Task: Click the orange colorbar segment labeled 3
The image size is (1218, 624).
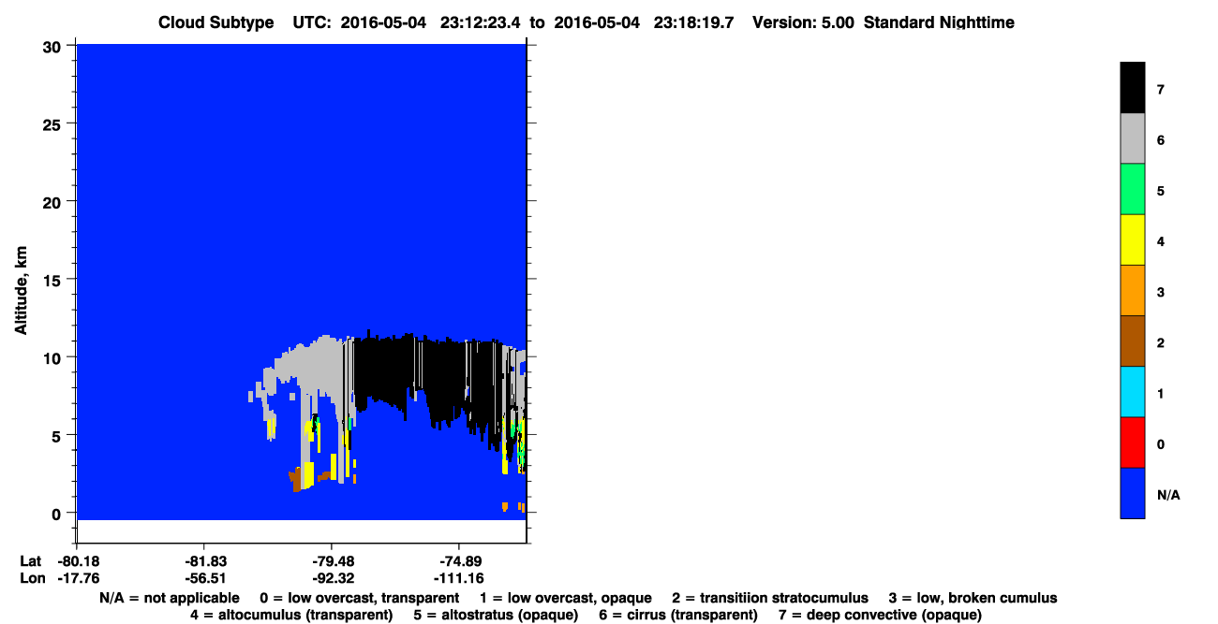Action: [1132, 290]
